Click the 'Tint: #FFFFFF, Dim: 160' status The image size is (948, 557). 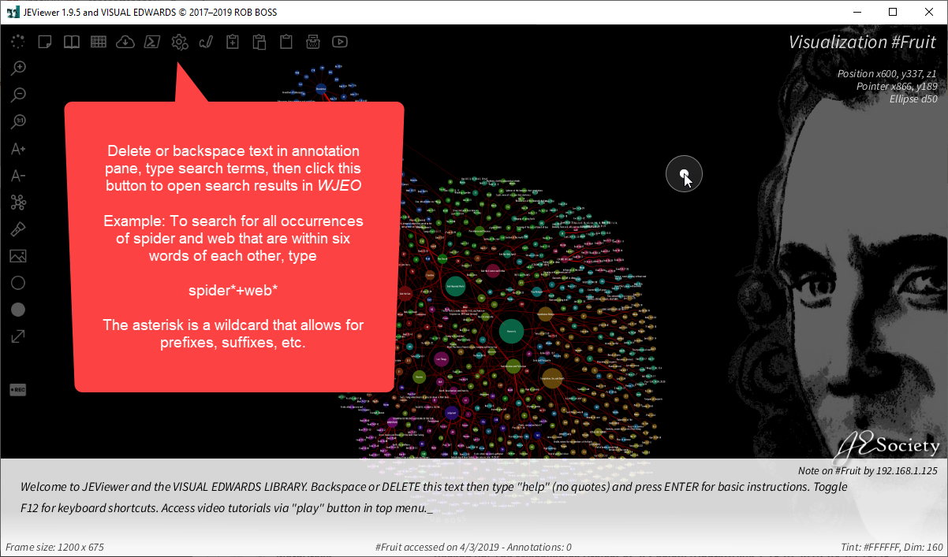pos(892,547)
